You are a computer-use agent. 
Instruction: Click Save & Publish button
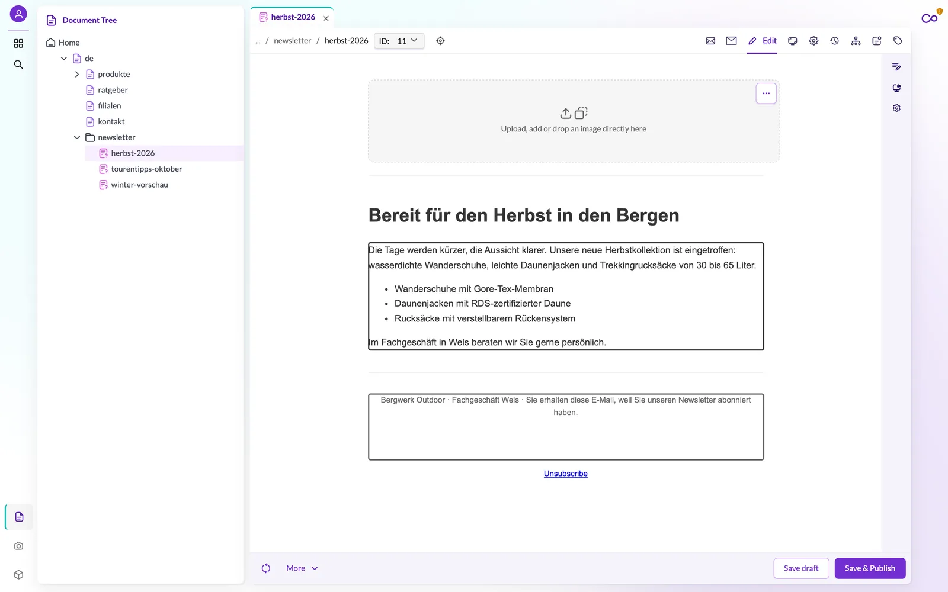[x=870, y=568]
